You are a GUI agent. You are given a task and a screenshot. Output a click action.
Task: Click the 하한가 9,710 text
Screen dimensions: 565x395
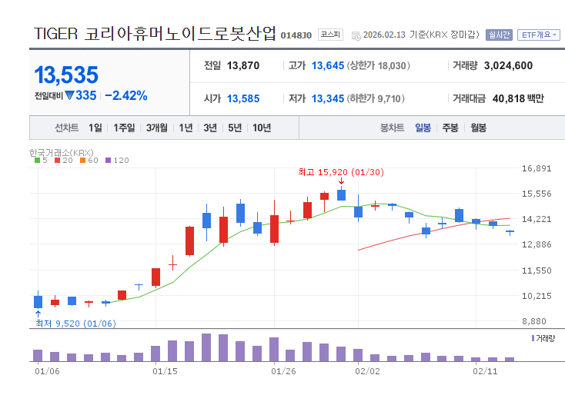click(376, 98)
